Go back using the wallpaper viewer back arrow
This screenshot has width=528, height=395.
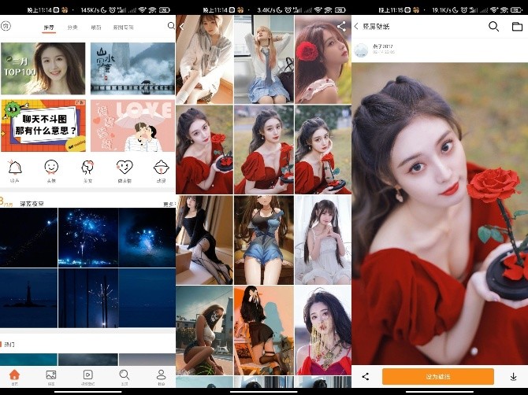pos(356,26)
